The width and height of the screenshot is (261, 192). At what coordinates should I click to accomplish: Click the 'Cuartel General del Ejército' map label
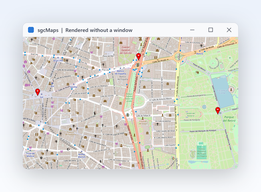pos(126,50)
